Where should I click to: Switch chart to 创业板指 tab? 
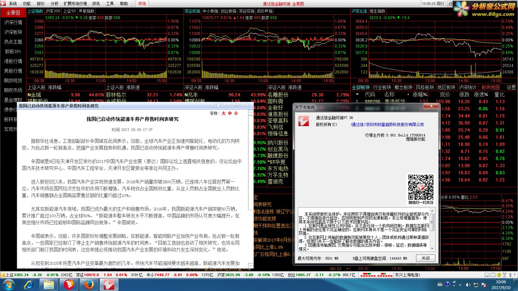[x=229, y=11]
